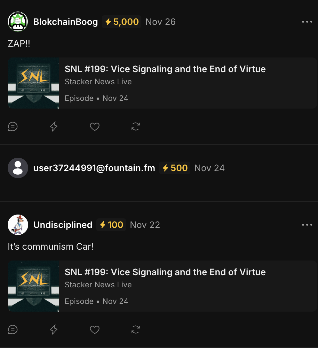Repost Undisciplined's communism Car post
318x348 pixels.
pos(136,329)
